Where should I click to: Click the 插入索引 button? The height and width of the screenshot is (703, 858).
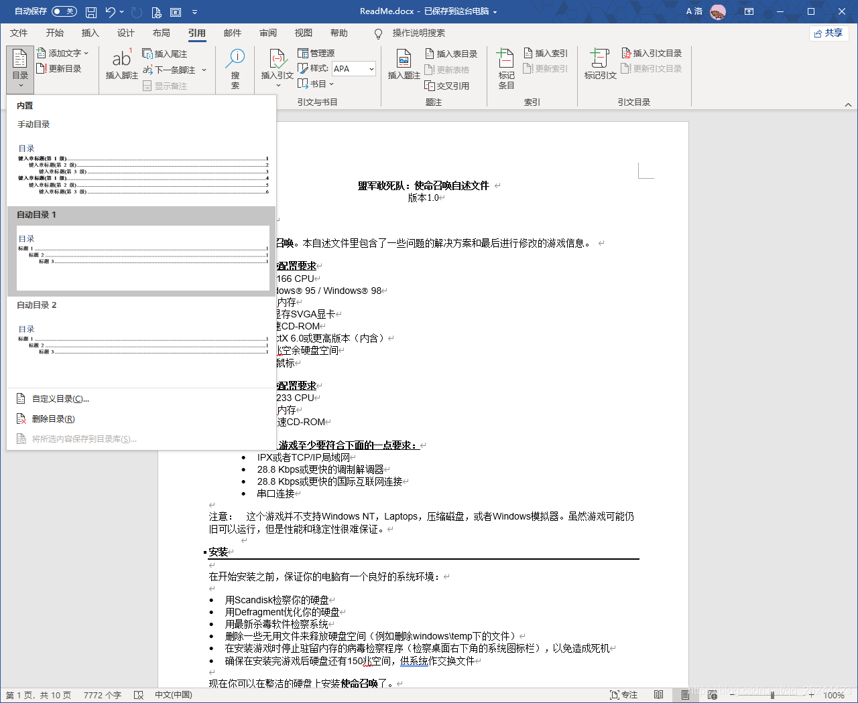(x=545, y=53)
